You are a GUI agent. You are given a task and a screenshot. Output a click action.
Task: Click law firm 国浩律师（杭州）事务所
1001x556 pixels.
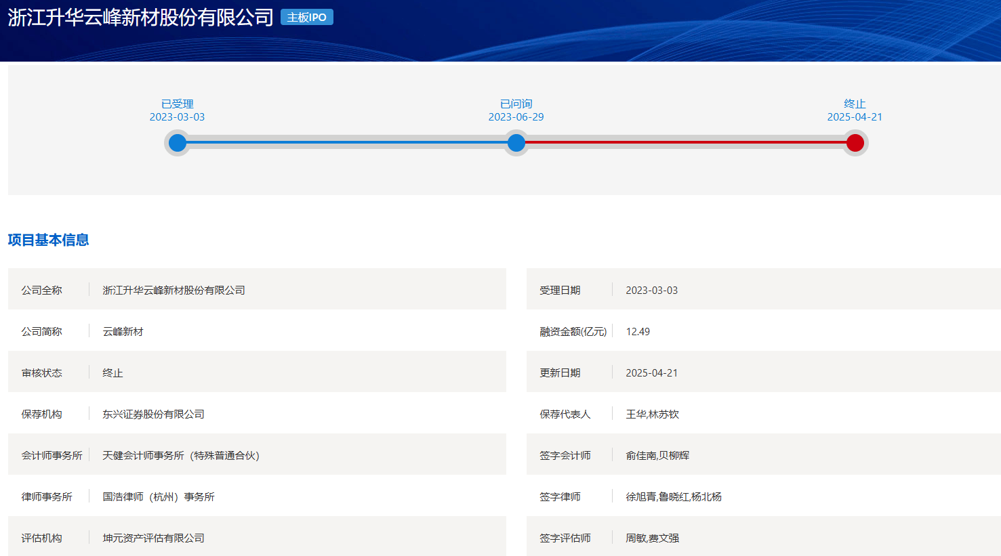pyautogui.click(x=159, y=496)
